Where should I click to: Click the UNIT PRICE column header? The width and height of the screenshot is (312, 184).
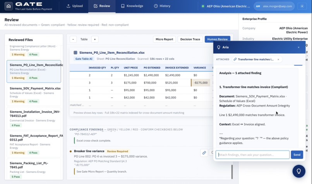click(131, 68)
